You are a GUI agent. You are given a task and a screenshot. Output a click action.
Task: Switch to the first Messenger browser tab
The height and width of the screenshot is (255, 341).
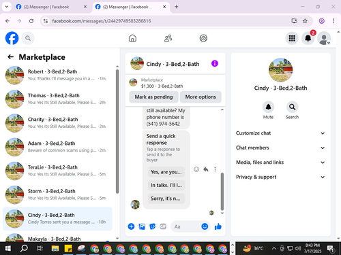pyautogui.click(x=51, y=7)
